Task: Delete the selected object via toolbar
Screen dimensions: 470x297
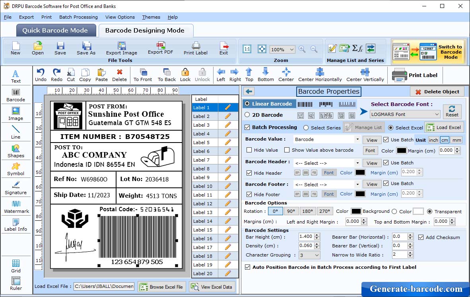Action: 119,75
